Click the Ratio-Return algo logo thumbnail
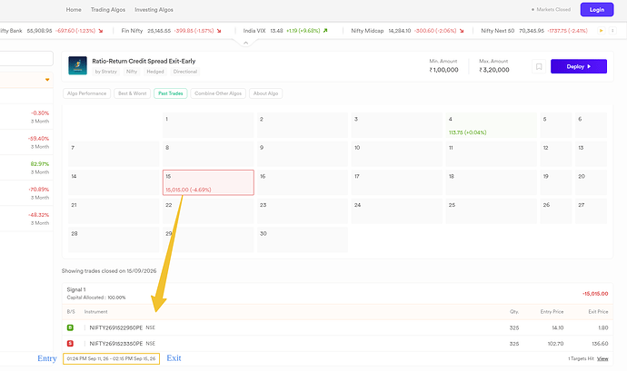Image resolution: width=627 pixels, height=371 pixels. pyautogui.click(x=77, y=65)
